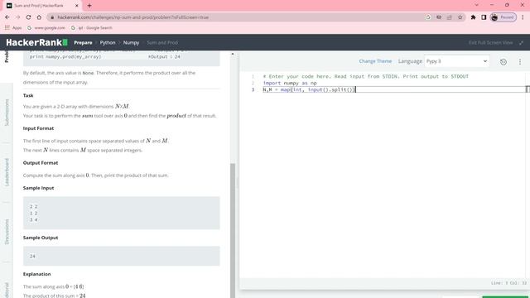Open the browser home page
The height and width of the screenshot is (298, 530).
(39, 17)
